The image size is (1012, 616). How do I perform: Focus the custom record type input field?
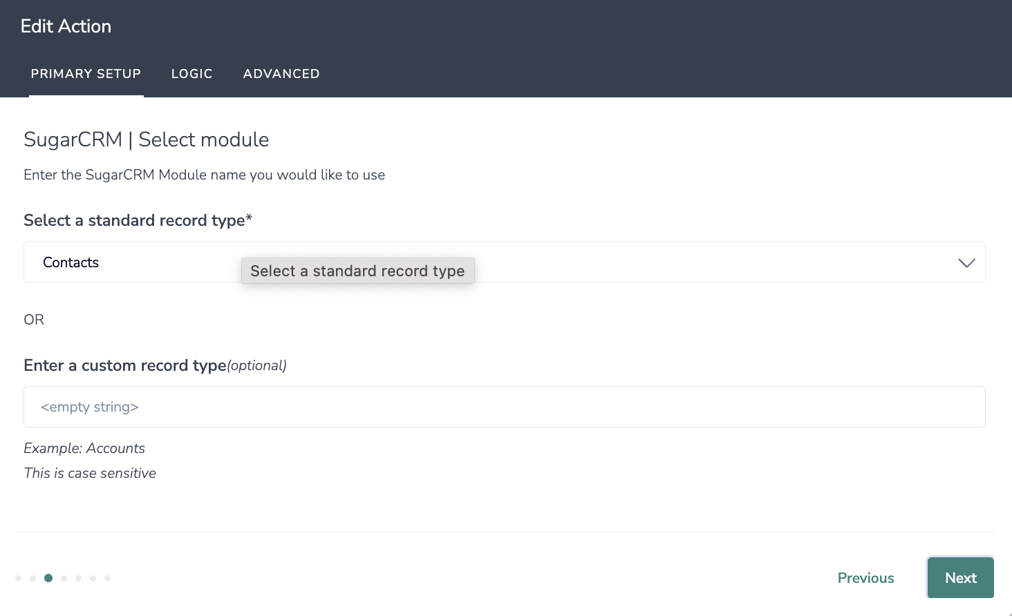505,407
